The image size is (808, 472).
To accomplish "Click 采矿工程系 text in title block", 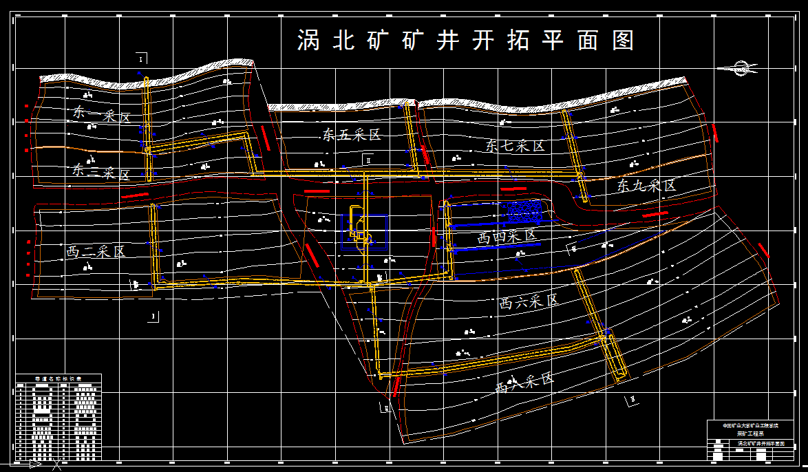I will pyautogui.click(x=750, y=433).
